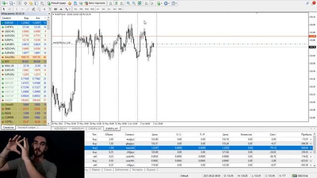
Task: Switch timeframe to D1
Action: coord(109,9)
